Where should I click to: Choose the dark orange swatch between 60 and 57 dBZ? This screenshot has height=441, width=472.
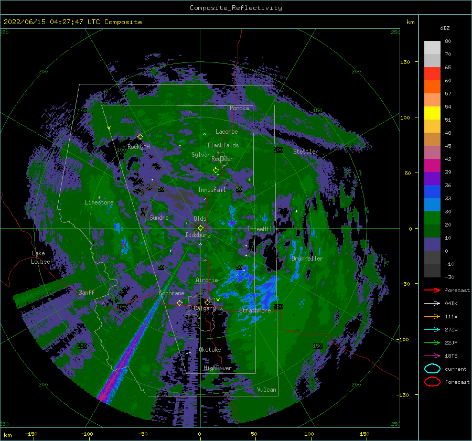(432, 87)
